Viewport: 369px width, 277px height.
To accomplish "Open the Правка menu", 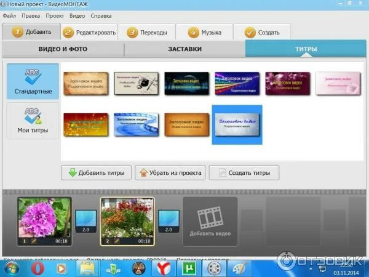I will 31,16.
